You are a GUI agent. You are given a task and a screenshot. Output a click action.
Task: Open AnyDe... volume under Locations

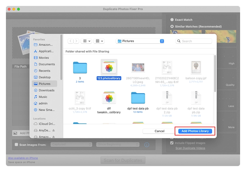[42, 130]
